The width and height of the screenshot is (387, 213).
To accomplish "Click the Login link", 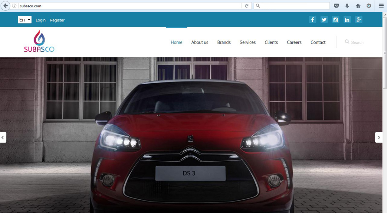I will coord(41,20).
